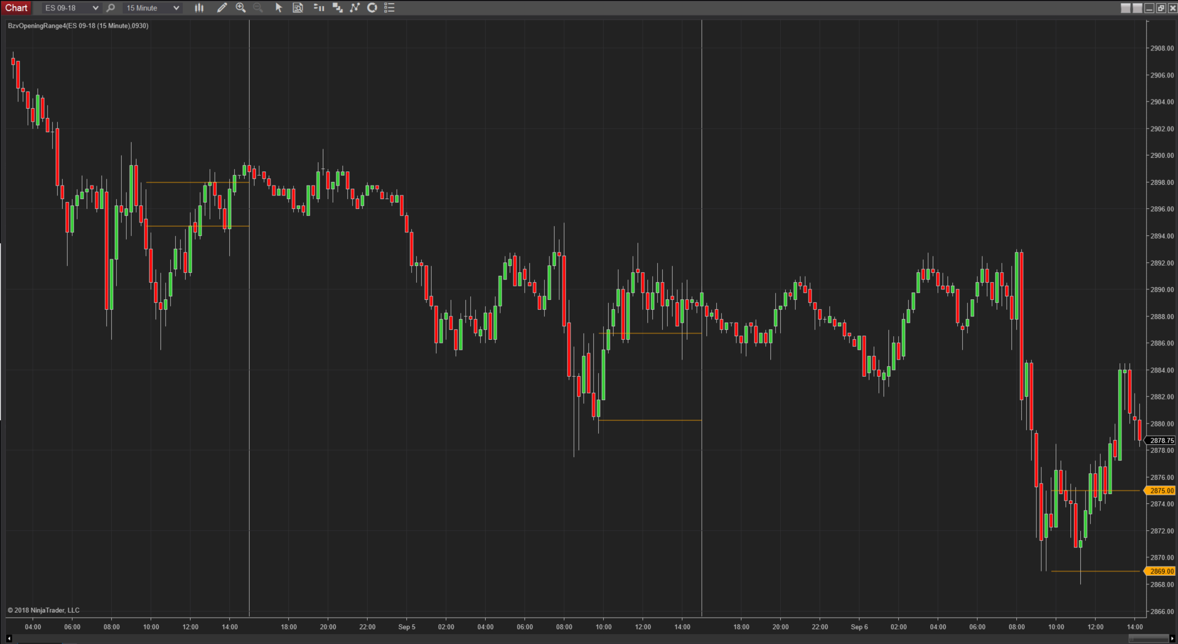Open the Properties list icon
1178x644 pixels.
tap(389, 8)
